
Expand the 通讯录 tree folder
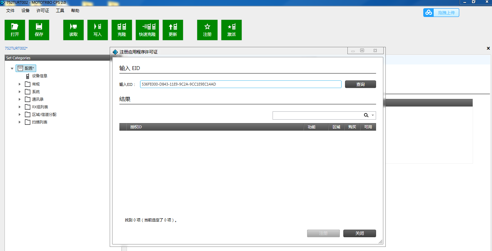(20, 99)
